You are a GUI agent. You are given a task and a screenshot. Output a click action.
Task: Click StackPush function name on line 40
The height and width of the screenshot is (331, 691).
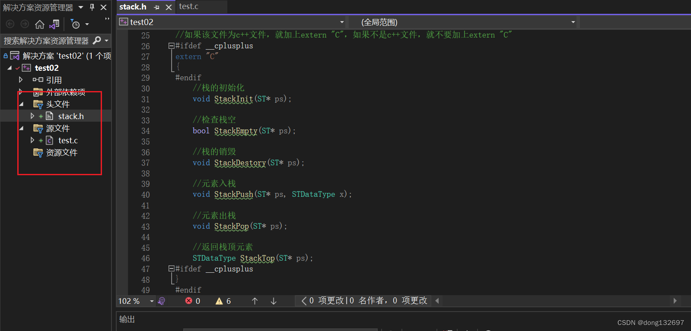233,194
